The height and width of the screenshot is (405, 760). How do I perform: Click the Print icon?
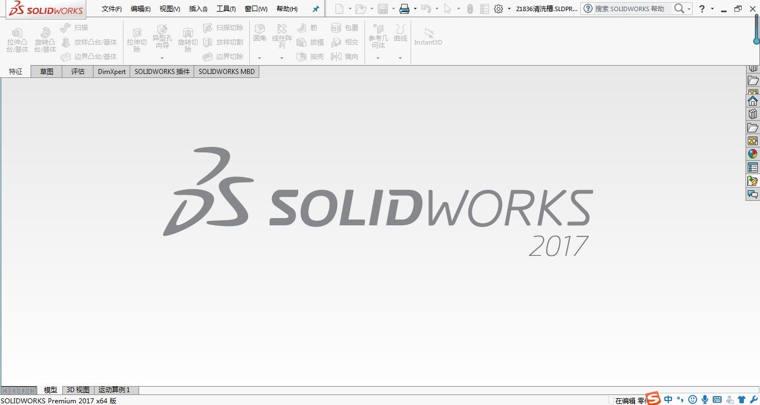point(404,8)
